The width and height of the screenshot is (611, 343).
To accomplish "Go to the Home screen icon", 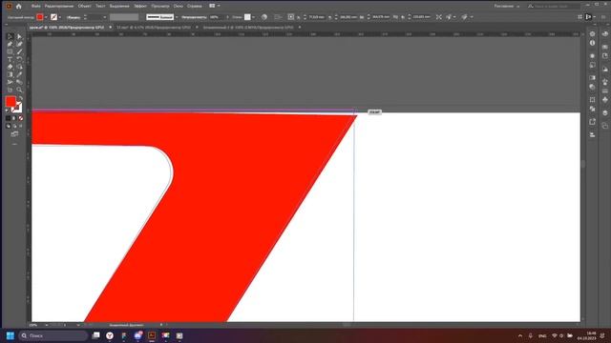I will [x=18, y=7].
